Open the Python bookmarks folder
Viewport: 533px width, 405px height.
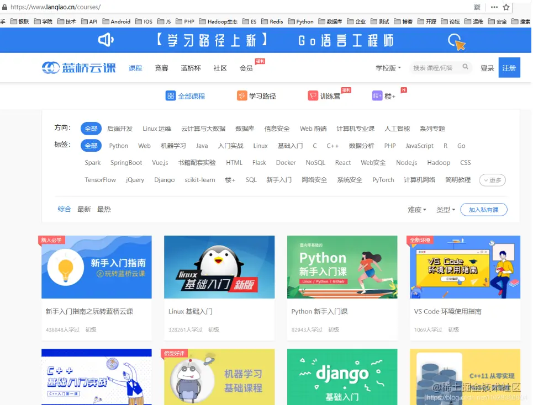[301, 22]
